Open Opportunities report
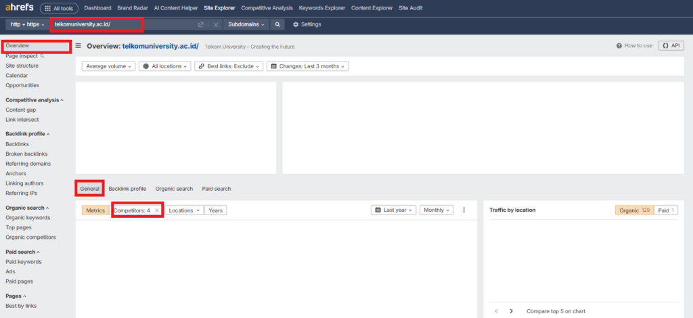Image resolution: width=693 pixels, height=318 pixels. 22,85
